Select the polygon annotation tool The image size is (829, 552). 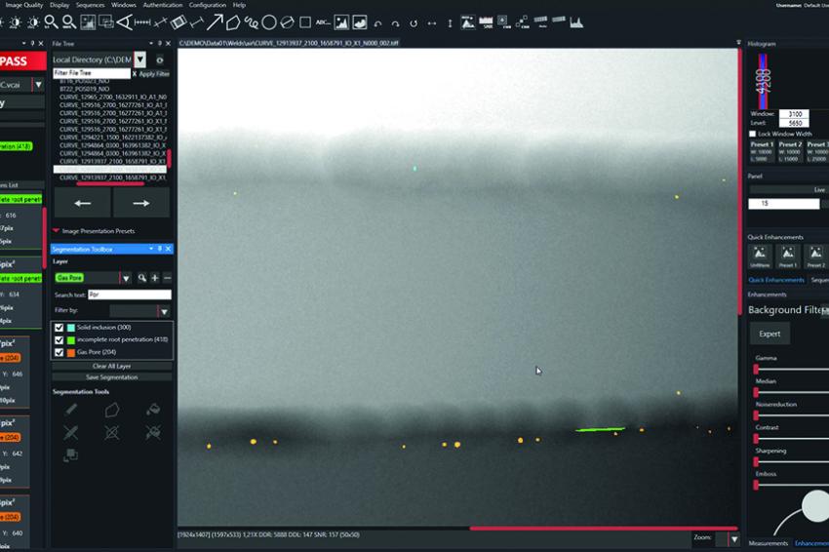[x=233, y=22]
